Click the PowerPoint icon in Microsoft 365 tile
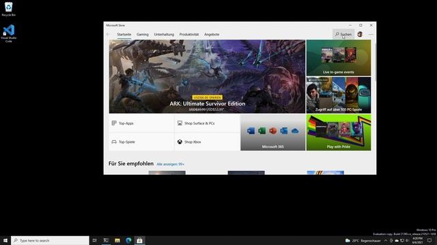Viewport: 437px width, 245px height. [273, 131]
